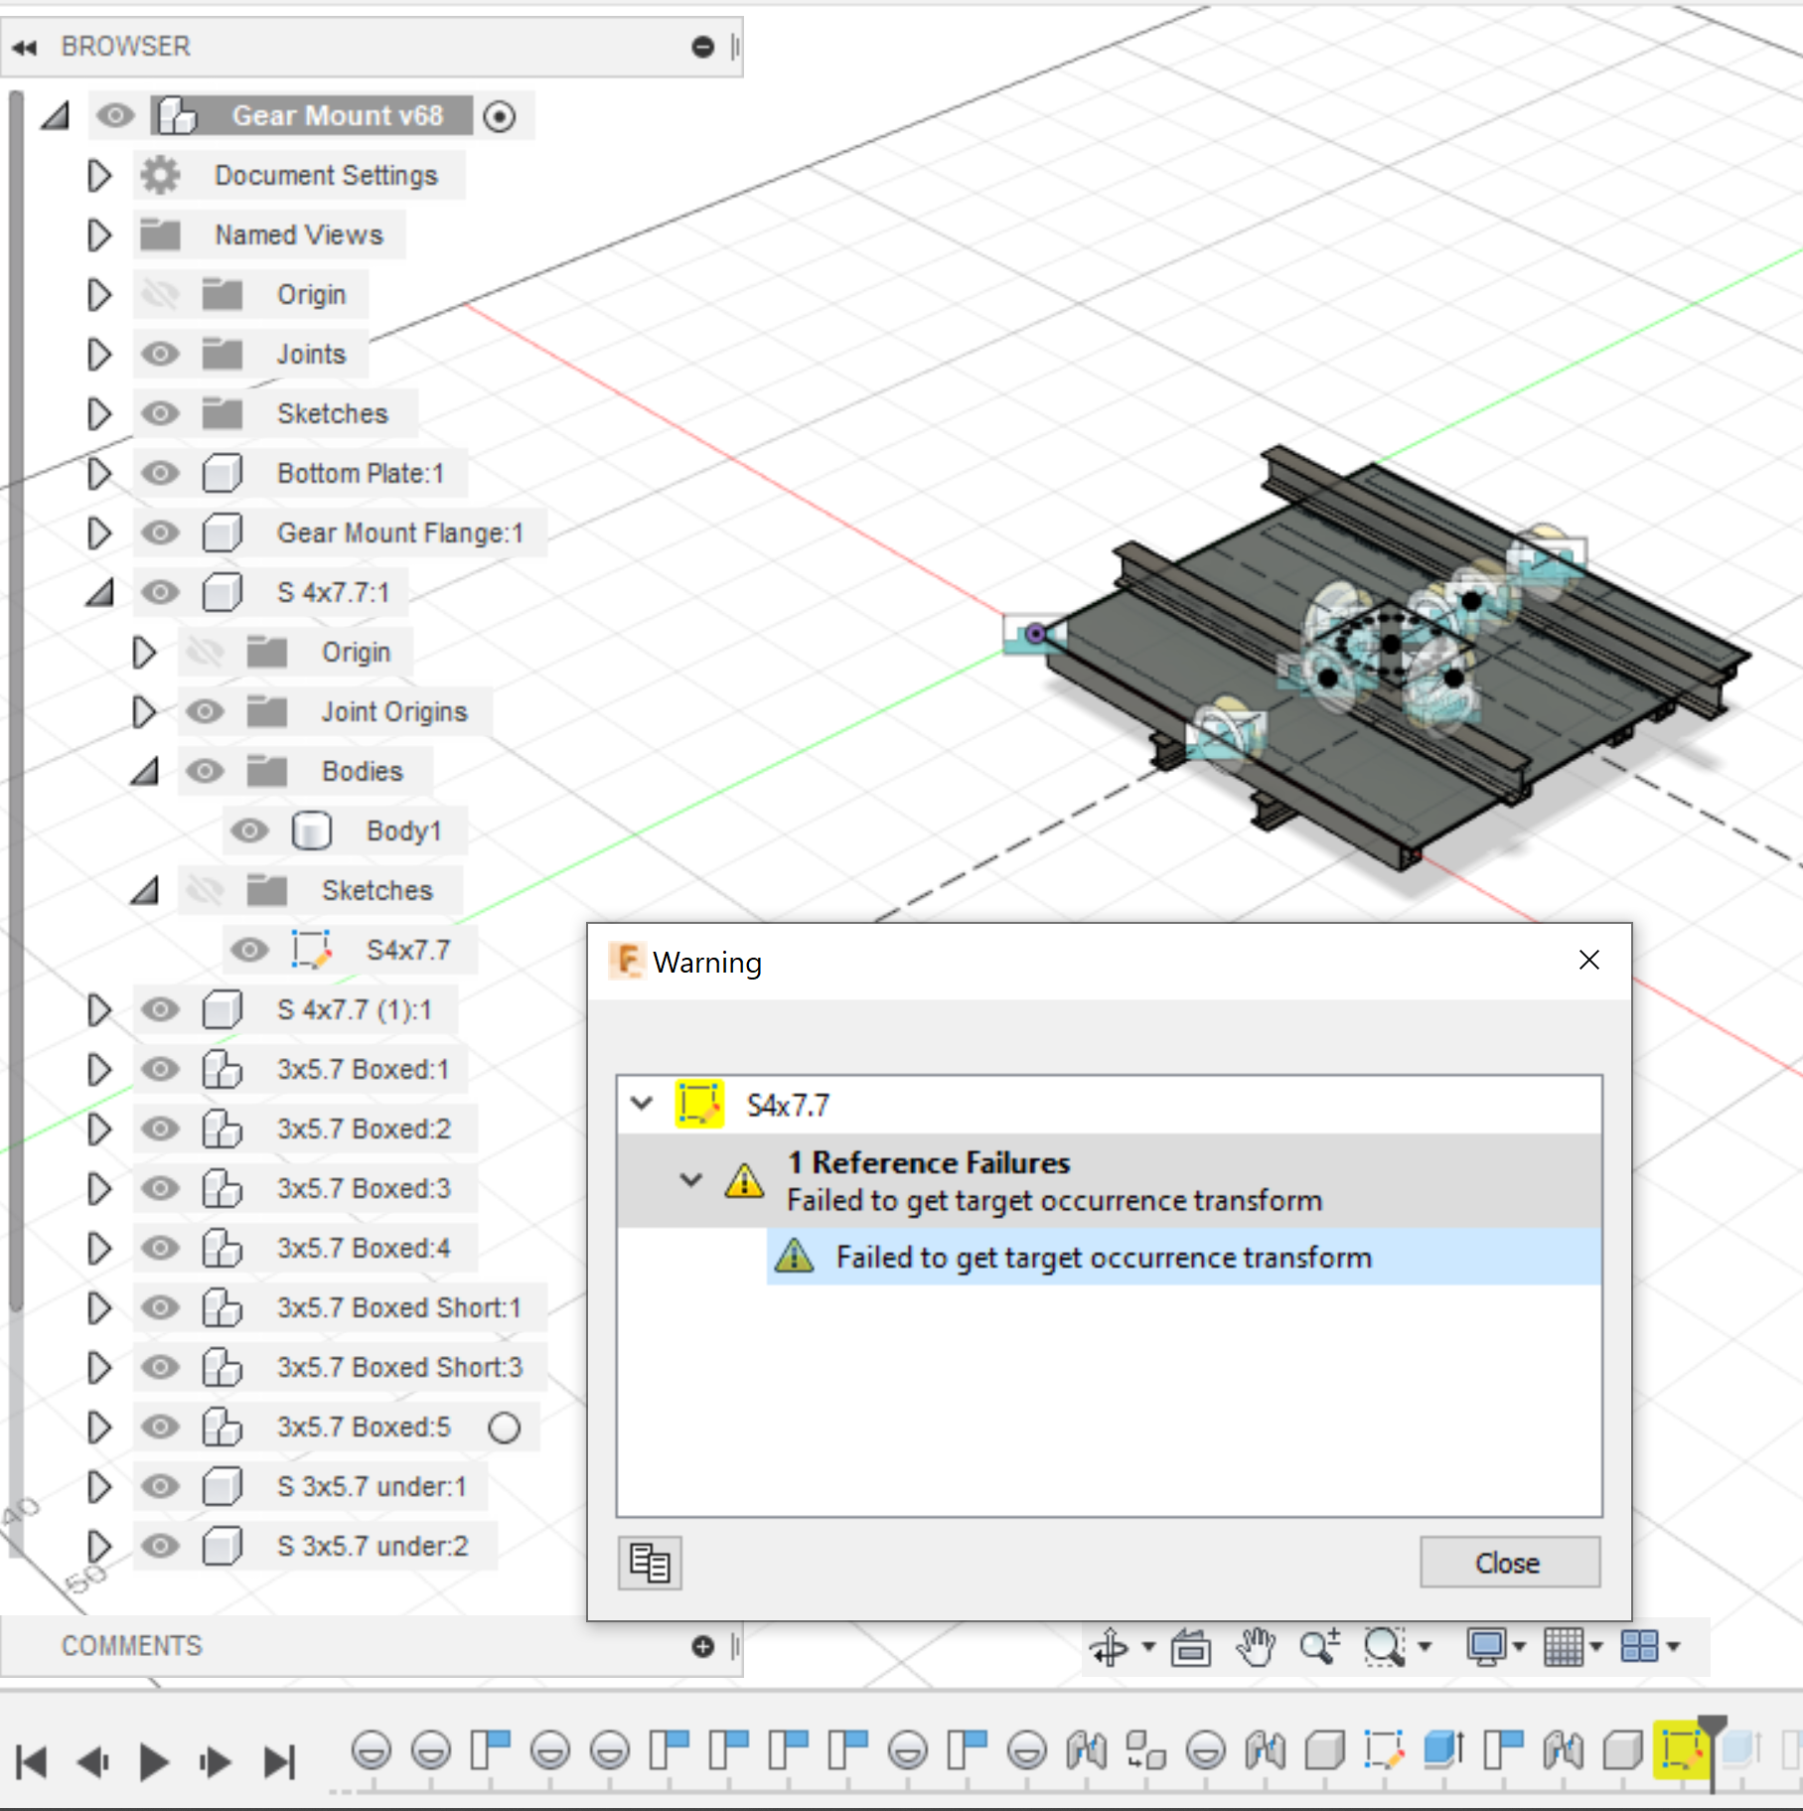Select the Zoom tool with plus sign
This screenshot has width=1803, height=1811.
click(x=1319, y=1646)
